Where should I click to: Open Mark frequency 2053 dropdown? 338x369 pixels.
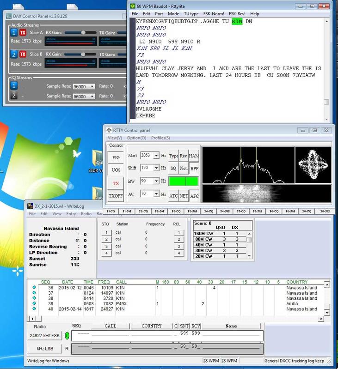[156, 155]
